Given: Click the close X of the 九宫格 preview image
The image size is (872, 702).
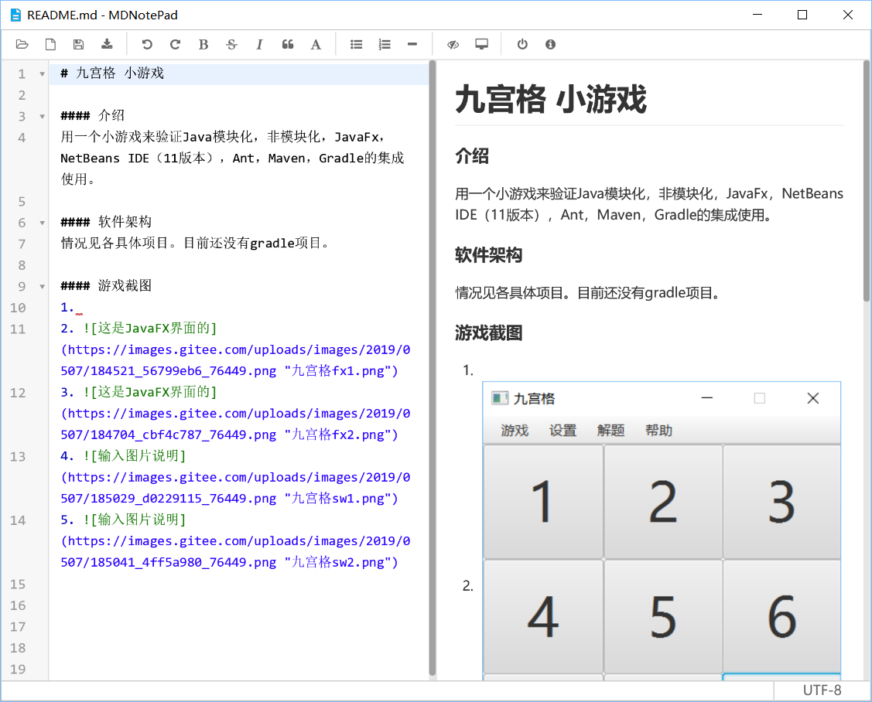Looking at the screenshot, I should [813, 398].
